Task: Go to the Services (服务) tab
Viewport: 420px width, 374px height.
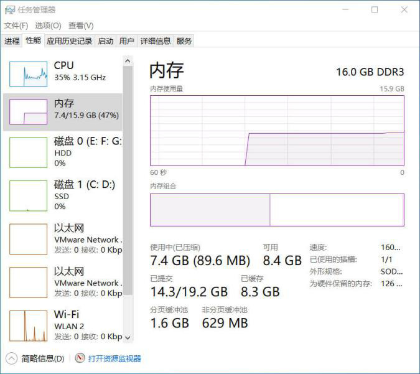Action: coord(184,41)
